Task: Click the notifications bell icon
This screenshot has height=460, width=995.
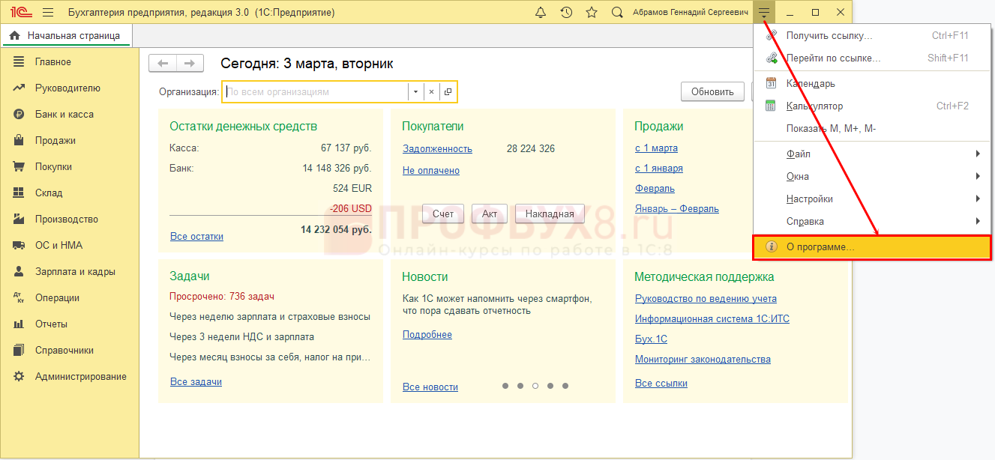Action: [x=541, y=13]
